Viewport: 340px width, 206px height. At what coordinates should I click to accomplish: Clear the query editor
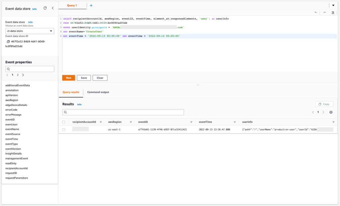100,78
